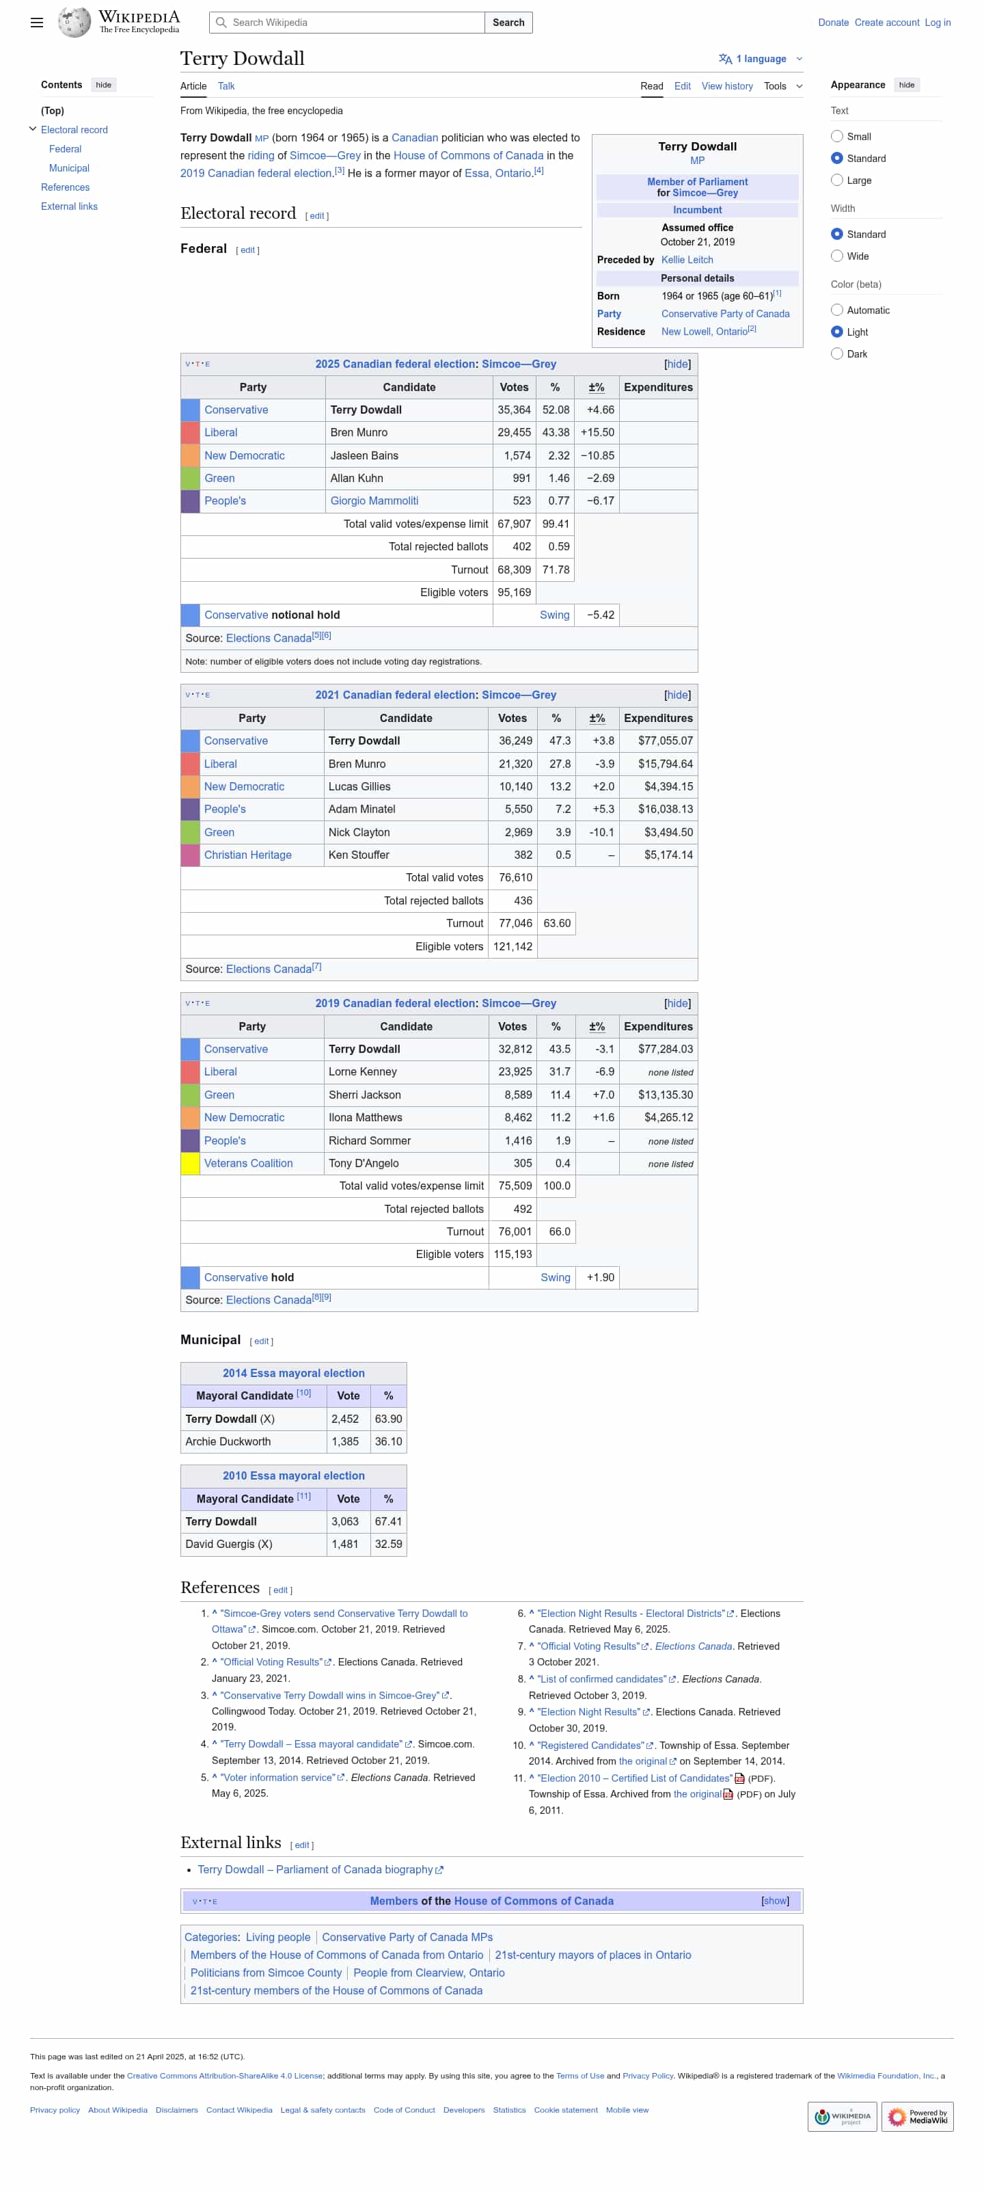Click the blue Conservative swatch in 2025 table

pyautogui.click(x=191, y=410)
